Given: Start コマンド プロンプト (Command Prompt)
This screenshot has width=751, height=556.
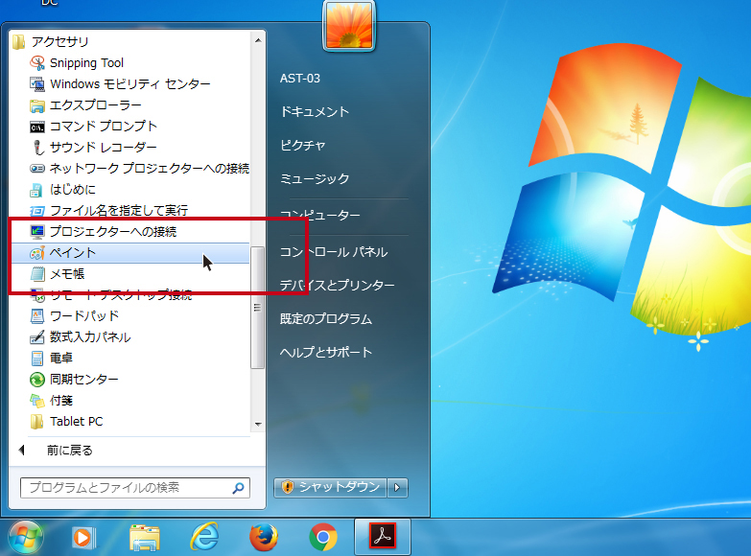Looking at the screenshot, I should (103, 126).
